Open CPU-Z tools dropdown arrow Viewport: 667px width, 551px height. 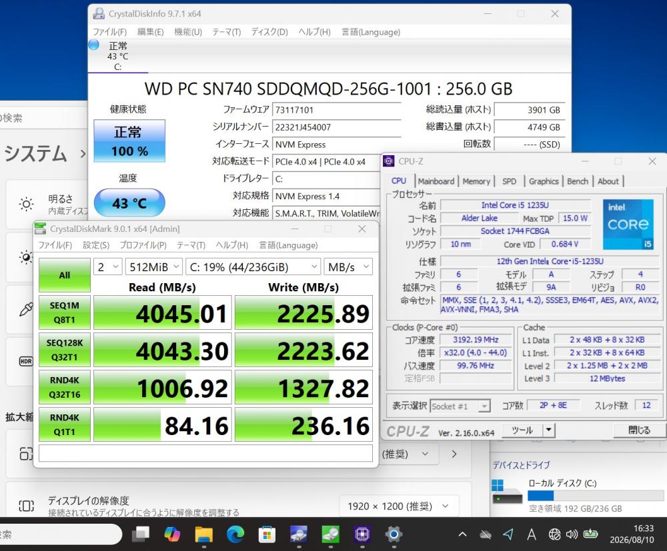549,430
